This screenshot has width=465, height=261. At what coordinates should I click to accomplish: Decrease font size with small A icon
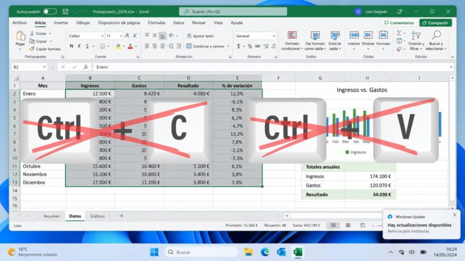pyautogui.click(x=135, y=36)
